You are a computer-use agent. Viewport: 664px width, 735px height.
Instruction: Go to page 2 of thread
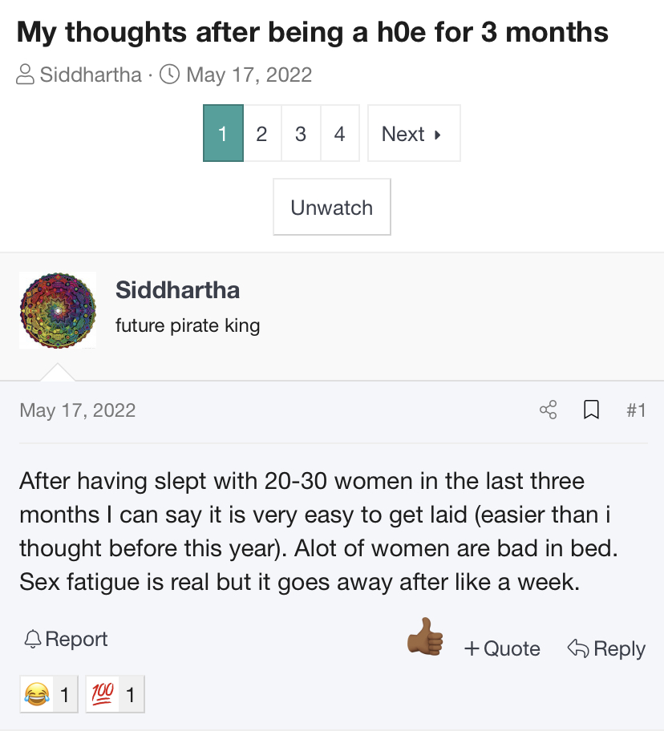[x=261, y=134]
